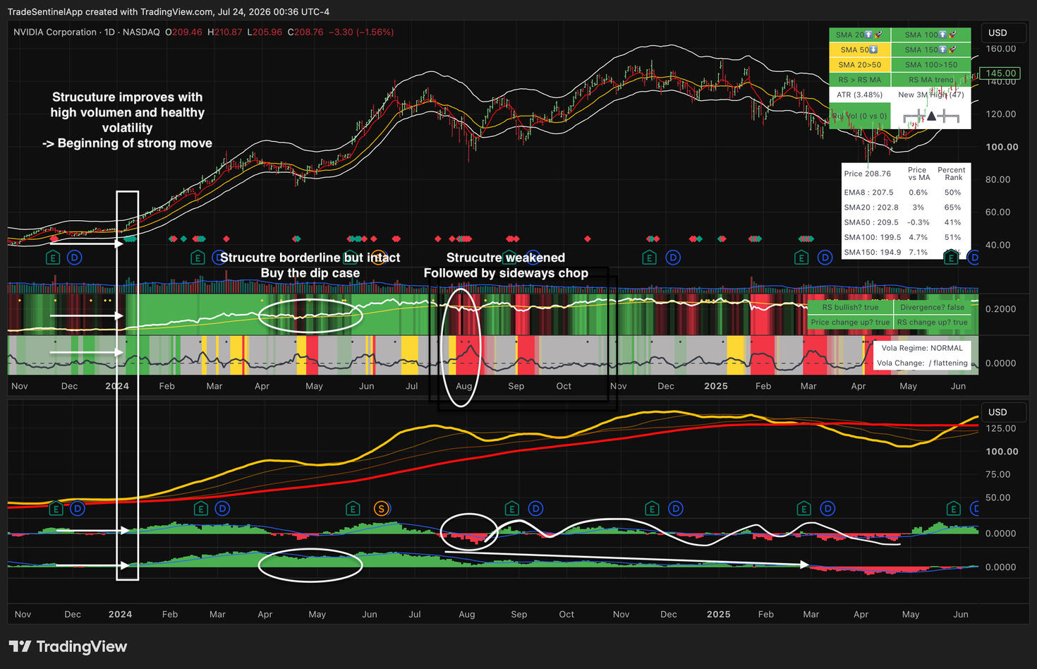Open the May 2025 earnings marker in the moving-average pane
The height and width of the screenshot is (669, 1037).
click(x=954, y=508)
